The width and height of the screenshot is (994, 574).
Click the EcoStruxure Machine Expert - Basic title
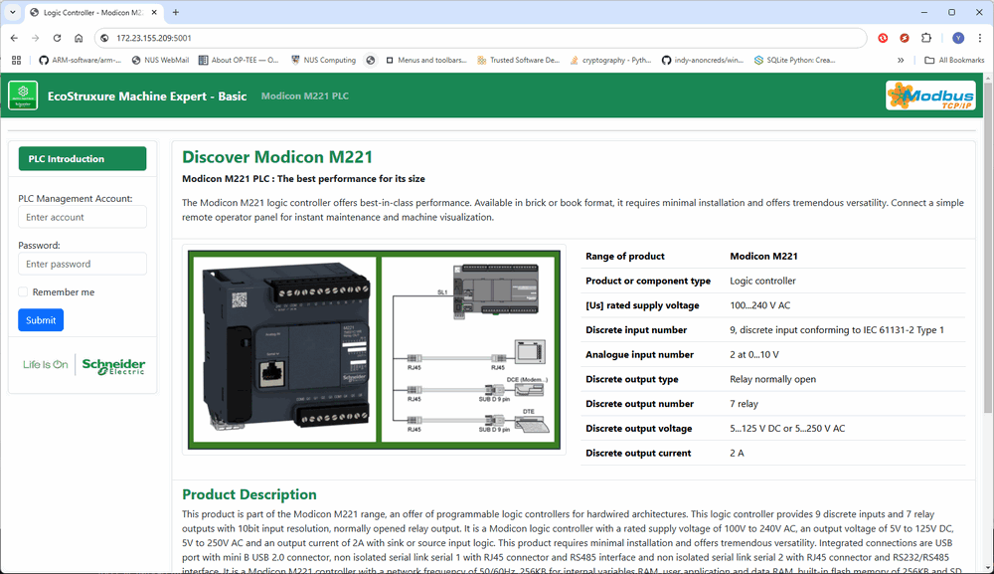pos(147,96)
